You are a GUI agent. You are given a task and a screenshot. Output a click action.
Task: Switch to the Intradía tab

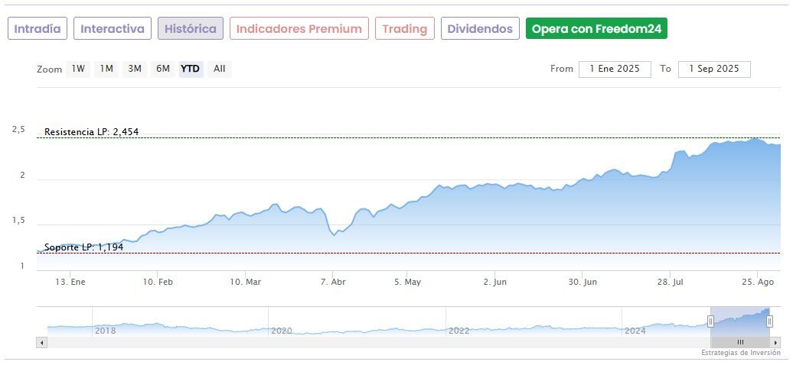[x=38, y=29]
